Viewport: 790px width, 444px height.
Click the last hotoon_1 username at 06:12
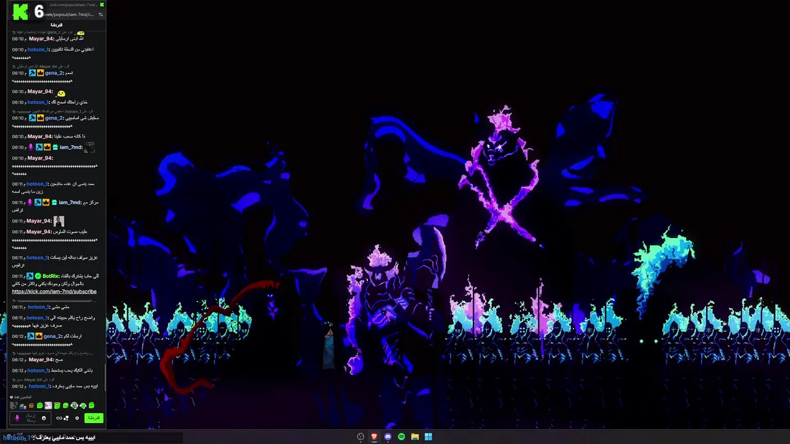[x=39, y=386]
